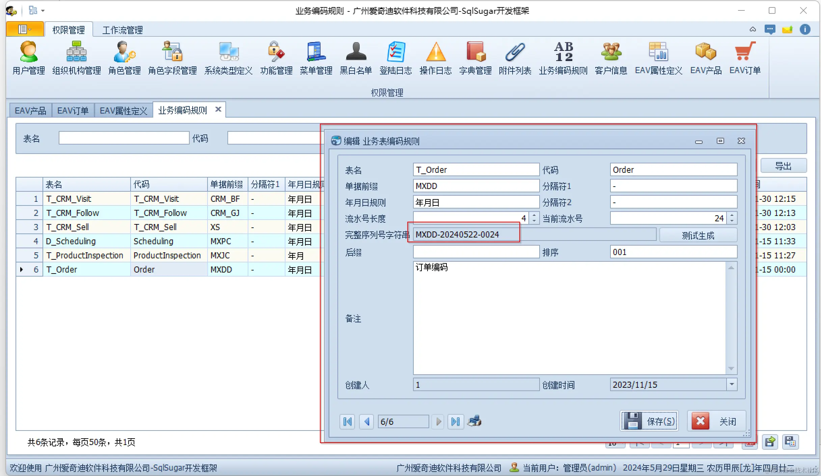Open the application menu dropdown button
This screenshot has height=476, width=821.
[25, 29]
